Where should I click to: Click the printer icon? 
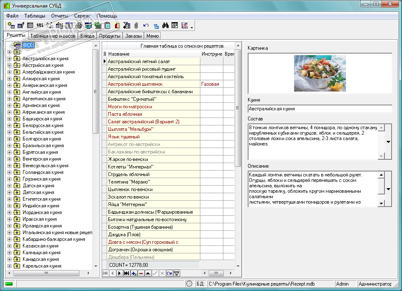(x=79, y=26)
